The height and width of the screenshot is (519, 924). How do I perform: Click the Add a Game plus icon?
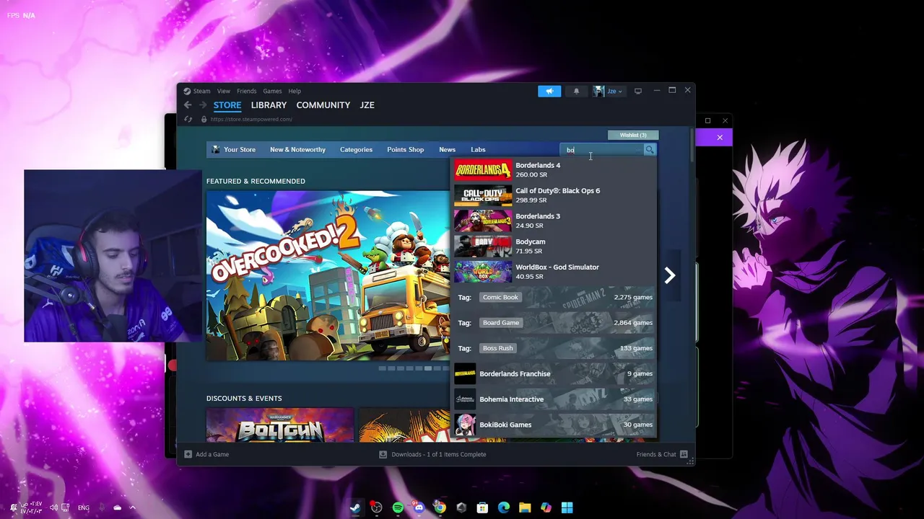point(188,454)
